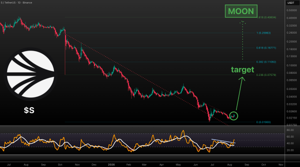Click 80.00 on the oscillator axis
Screen dimensions: 300x167
(x=290, y=130)
